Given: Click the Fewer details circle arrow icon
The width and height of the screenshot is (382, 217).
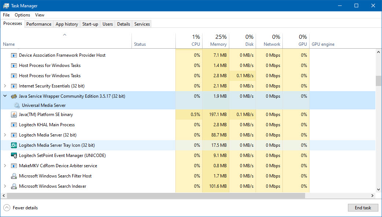Looking at the screenshot, I should (x=7, y=208).
